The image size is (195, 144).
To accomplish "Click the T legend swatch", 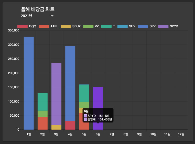I will click(106, 26).
